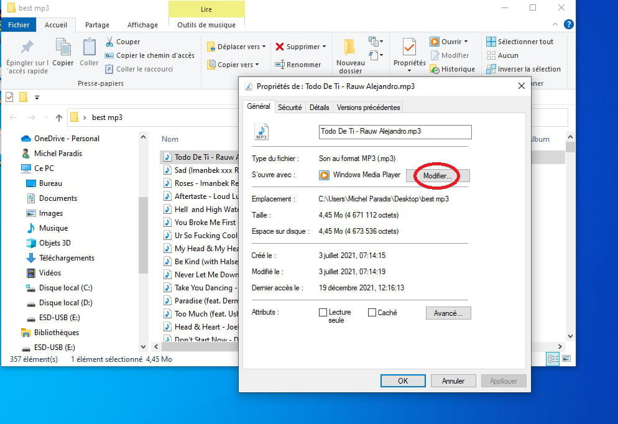618x424 pixels.
Task: Select Ce PC in navigation pane
Action: tap(37, 168)
